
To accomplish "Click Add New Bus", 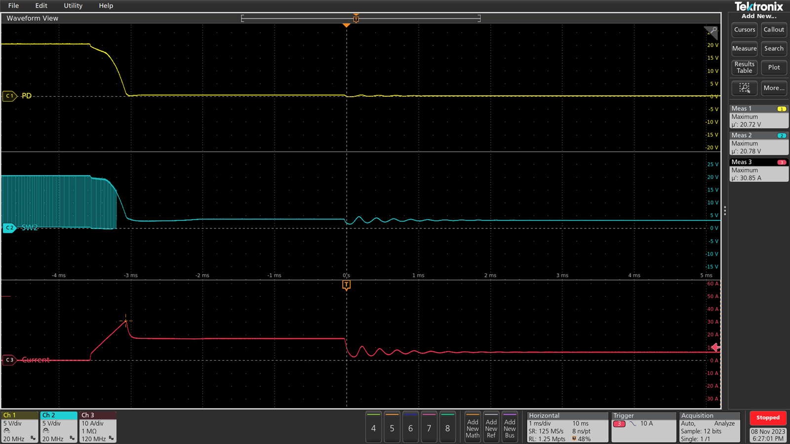I will point(510,427).
